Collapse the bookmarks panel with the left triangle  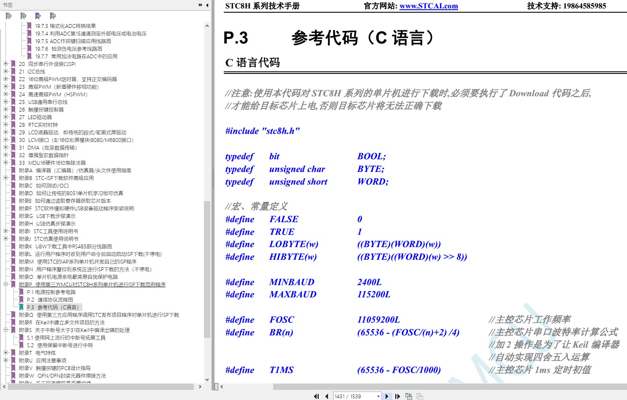207,5
